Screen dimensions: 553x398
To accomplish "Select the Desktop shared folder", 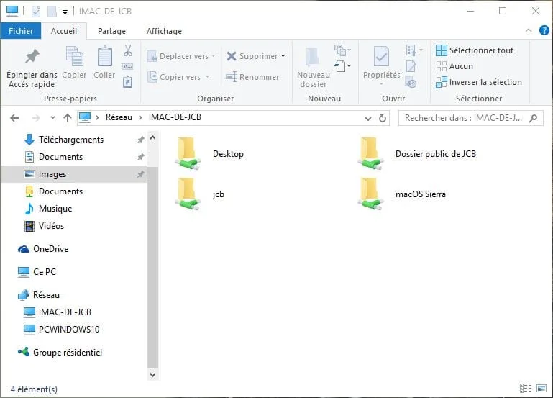I will click(209, 154).
